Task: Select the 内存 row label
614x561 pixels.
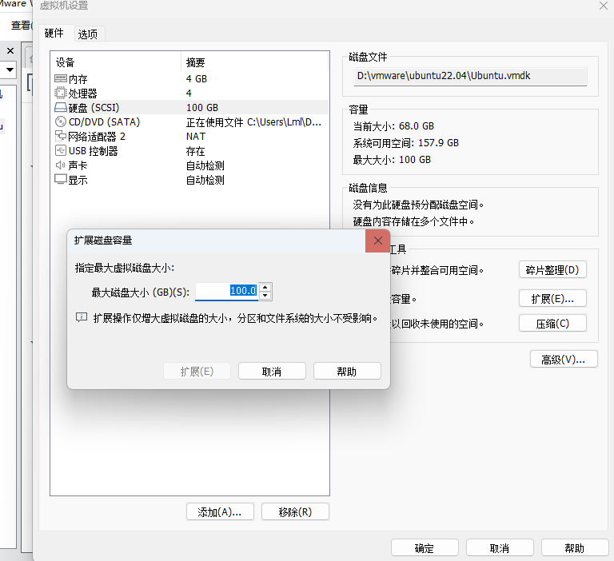Action: (x=78, y=79)
